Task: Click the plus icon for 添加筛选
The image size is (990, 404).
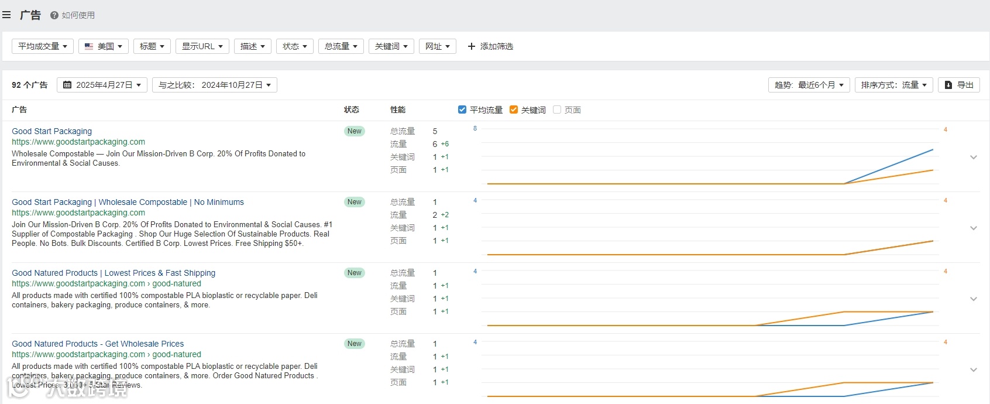Action: click(472, 46)
